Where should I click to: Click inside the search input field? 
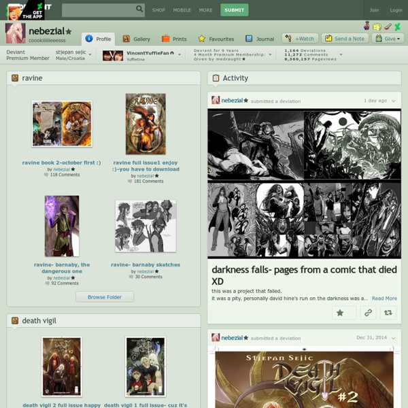pyautogui.click(x=99, y=10)
